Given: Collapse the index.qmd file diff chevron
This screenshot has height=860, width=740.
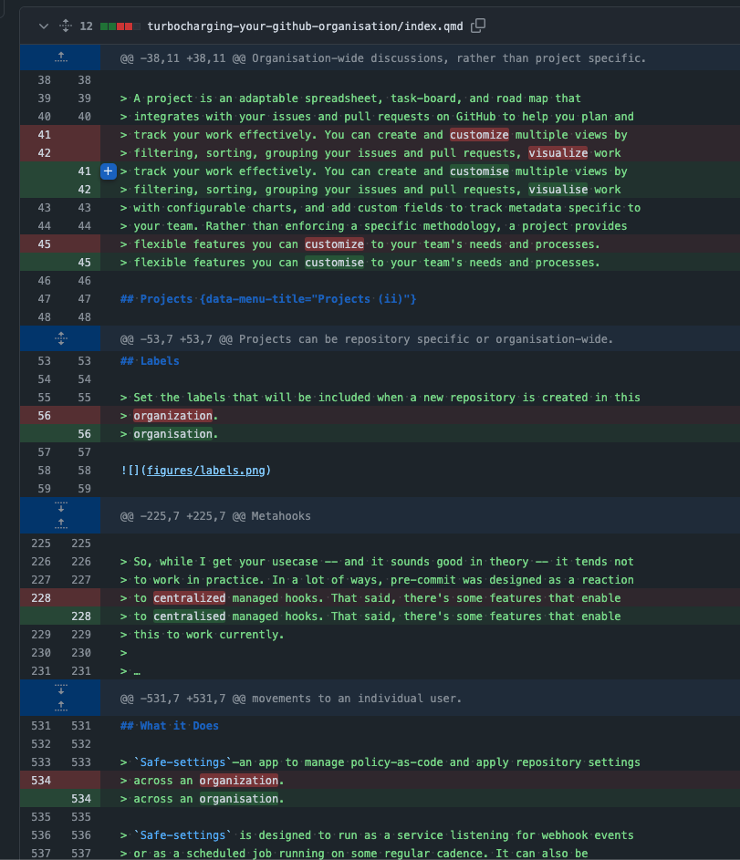Looking at the screenshot, I should pyautogui.click(x=43, y=26).
